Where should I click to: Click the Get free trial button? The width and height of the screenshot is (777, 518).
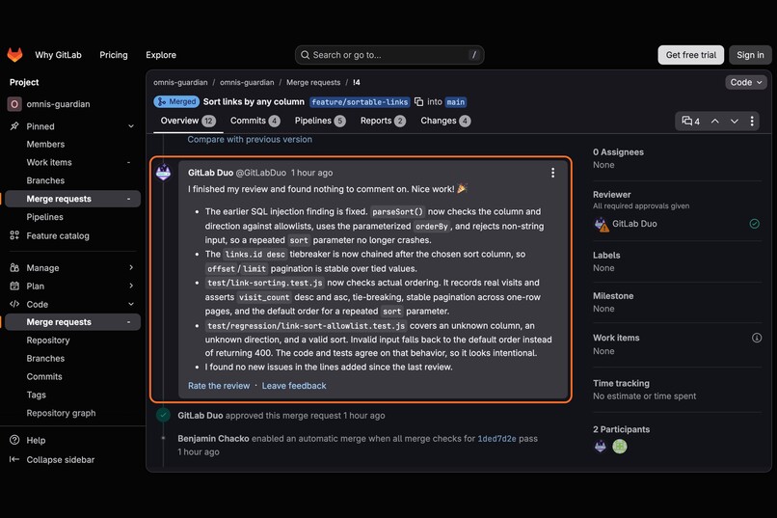pyautogui.click(x=691, y=55)
